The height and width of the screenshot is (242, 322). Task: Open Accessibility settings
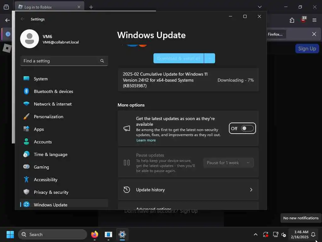64,180
